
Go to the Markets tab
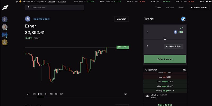[170, 7]
